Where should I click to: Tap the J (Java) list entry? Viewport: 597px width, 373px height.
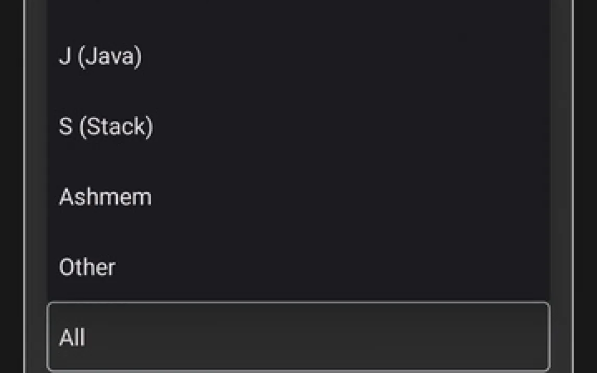point(100,56)
